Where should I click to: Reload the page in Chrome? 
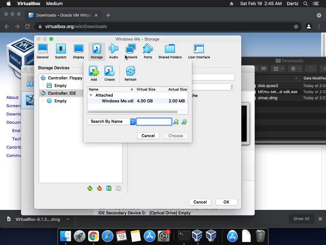[27, 27]
